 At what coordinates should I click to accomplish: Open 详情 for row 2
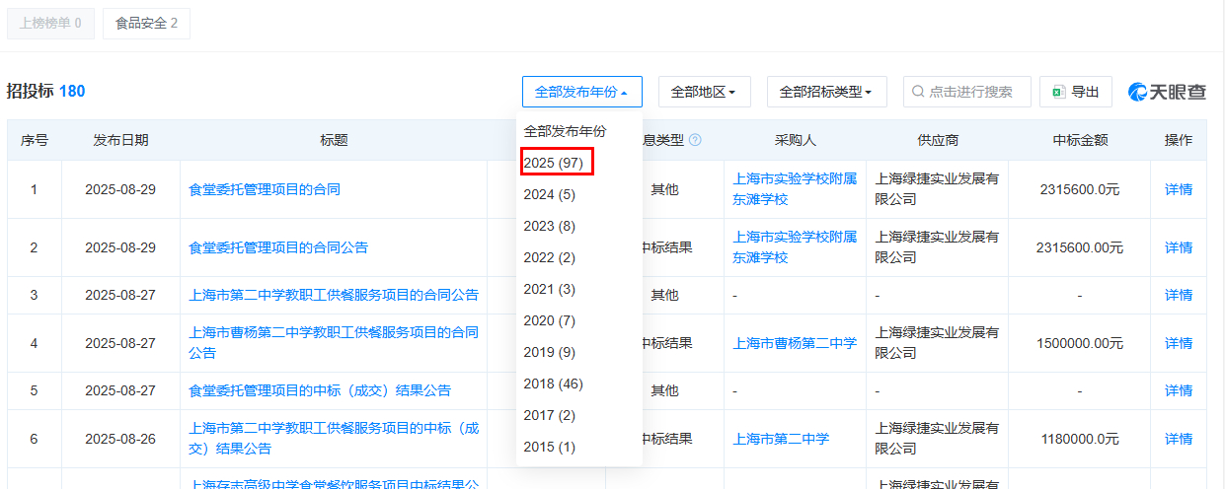1179,247
